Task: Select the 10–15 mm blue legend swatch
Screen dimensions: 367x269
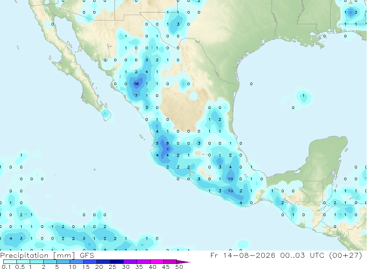Action: coord(77,262)
